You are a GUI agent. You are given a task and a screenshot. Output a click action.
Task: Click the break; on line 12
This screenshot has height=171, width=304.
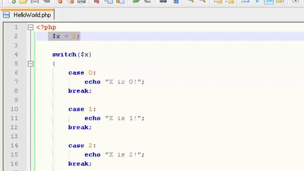(80, 127)
